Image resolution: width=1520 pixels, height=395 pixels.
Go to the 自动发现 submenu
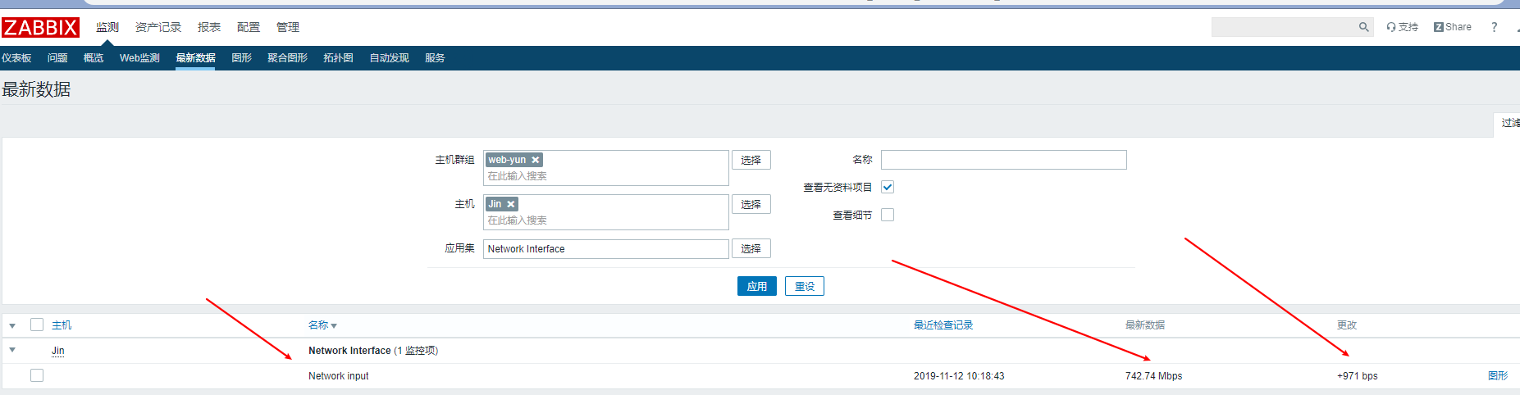pyautogui.click(x=389, y=58)
